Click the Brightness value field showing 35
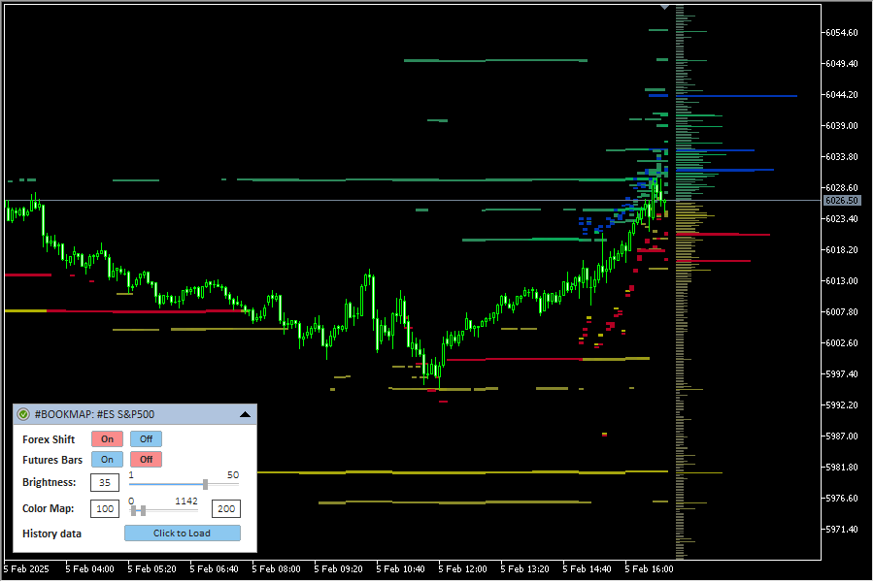Viewport: 874px width, 582px height. [105, 482]
